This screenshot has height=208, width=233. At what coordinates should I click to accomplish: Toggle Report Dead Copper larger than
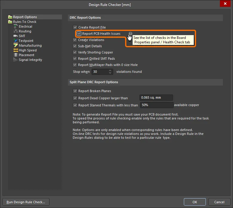pyautogui.click(x=75, y=98)
